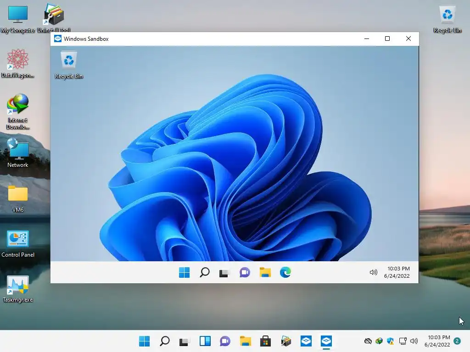Maximize the Windows Sandbox window
Image resolution: width=470 pixels, height=352 pixels.
coord(387,38)
